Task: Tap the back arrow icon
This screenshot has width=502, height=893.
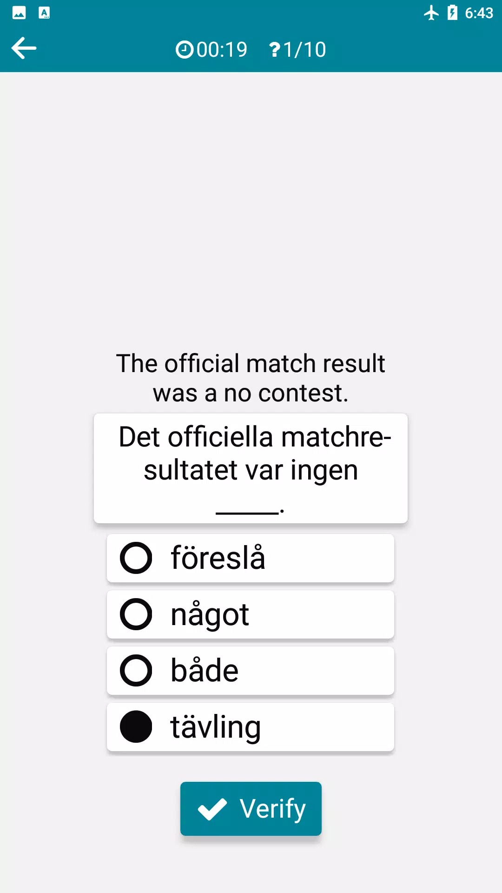Action: [24, 48]
